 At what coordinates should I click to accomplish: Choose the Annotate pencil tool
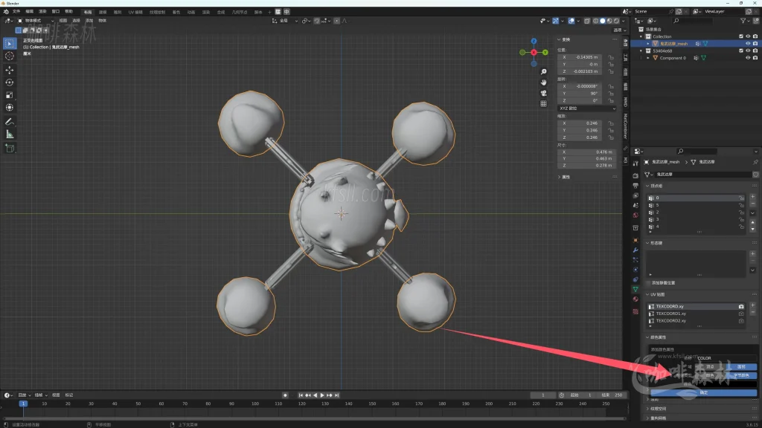point(10,121)
